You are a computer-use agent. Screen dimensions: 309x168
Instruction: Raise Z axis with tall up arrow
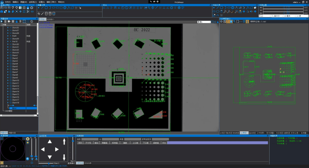tap(64, 142)
